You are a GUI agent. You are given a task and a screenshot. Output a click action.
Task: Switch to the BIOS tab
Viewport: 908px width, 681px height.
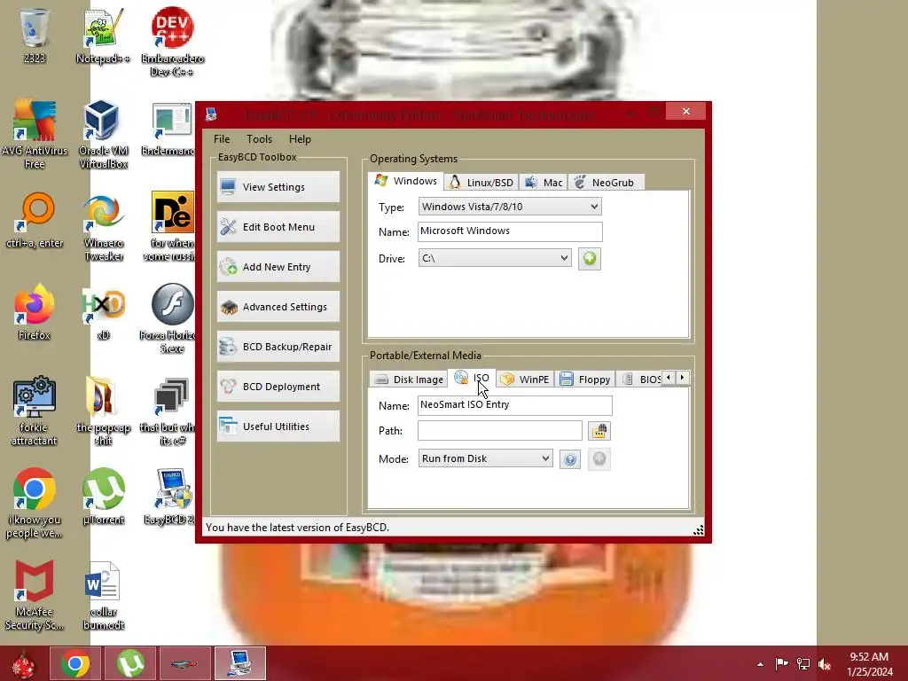pos(640,380)
